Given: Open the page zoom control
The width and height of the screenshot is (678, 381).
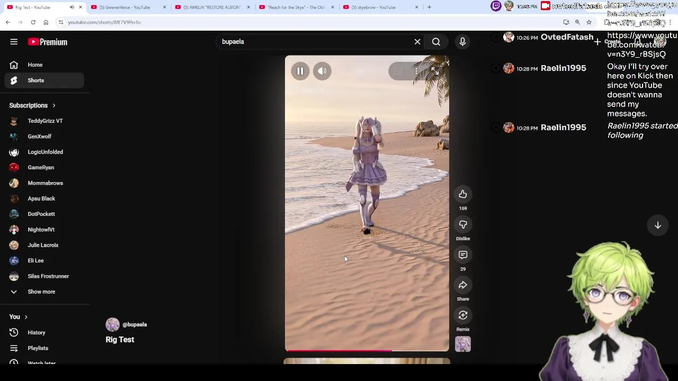Looking at the screenshot, I should tap(577, 22).
